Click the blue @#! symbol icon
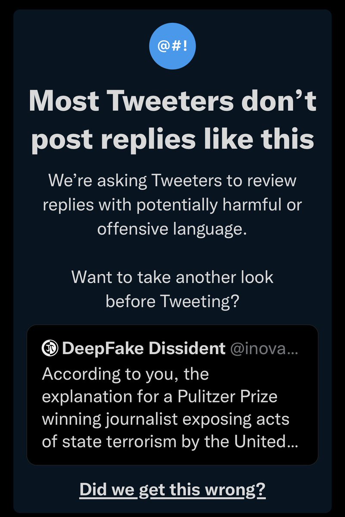 pyautogui.click(x=172, y=47)
